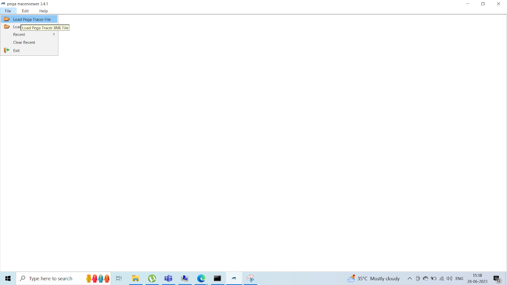Expand the Recent submenu arrow
The height and width of the screenshot is (285, 507).
[54, 34]
